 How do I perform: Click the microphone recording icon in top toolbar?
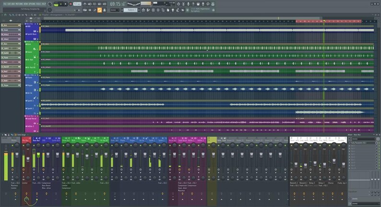(x=188, y=4)
